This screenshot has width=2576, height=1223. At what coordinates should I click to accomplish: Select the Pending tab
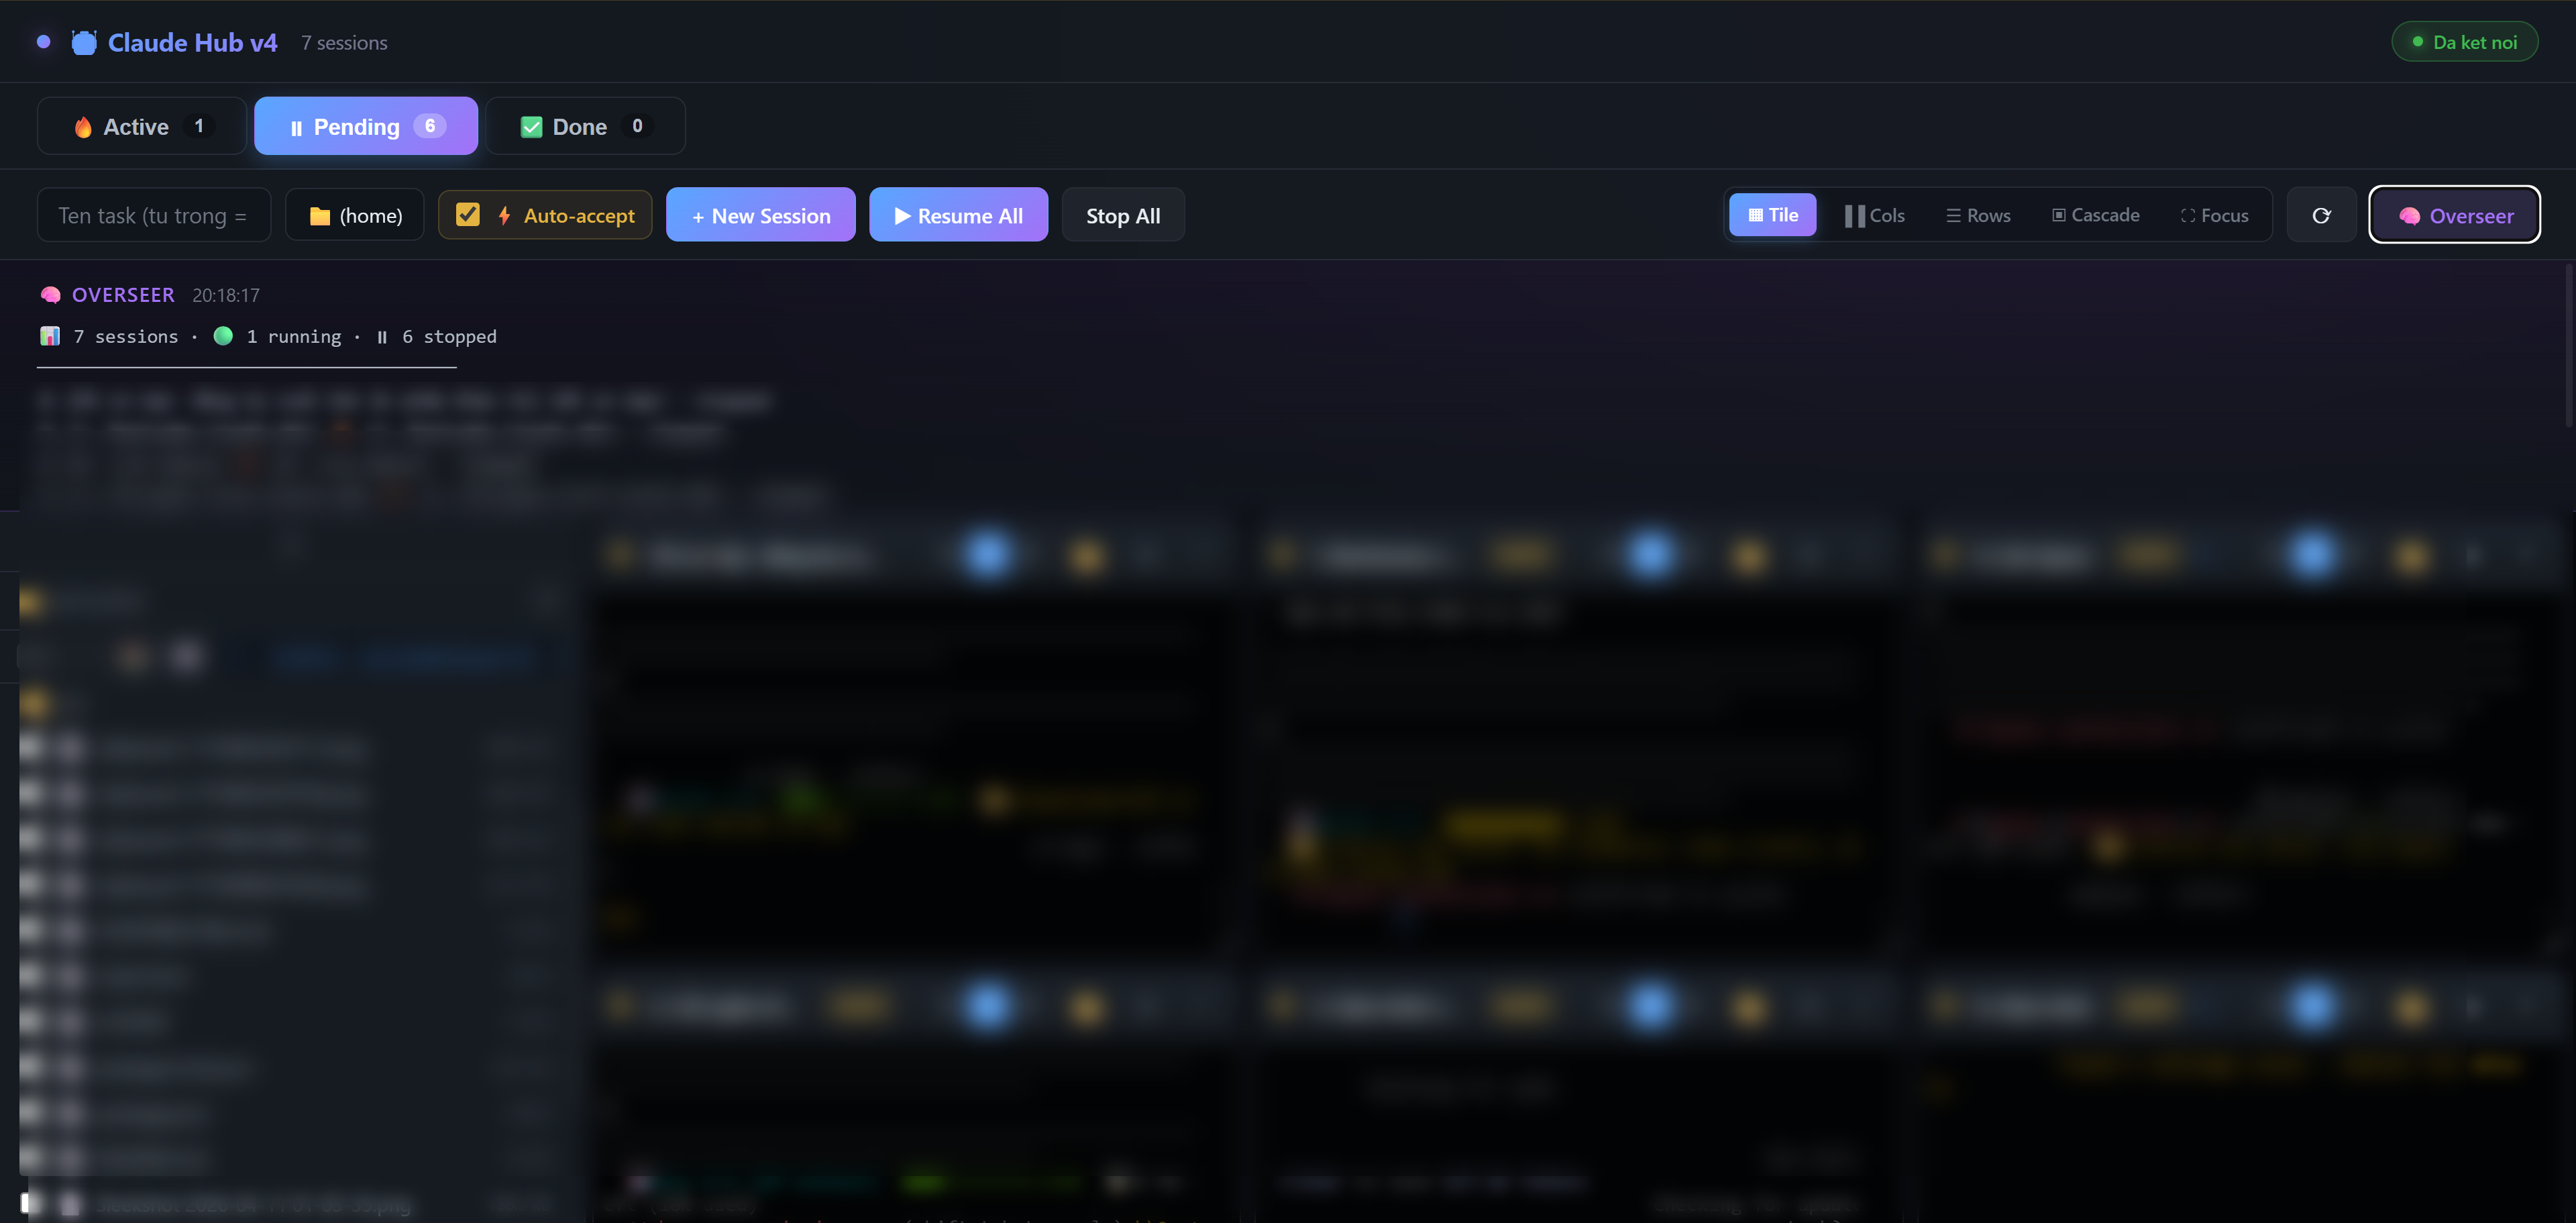click(x=366, y=126)
